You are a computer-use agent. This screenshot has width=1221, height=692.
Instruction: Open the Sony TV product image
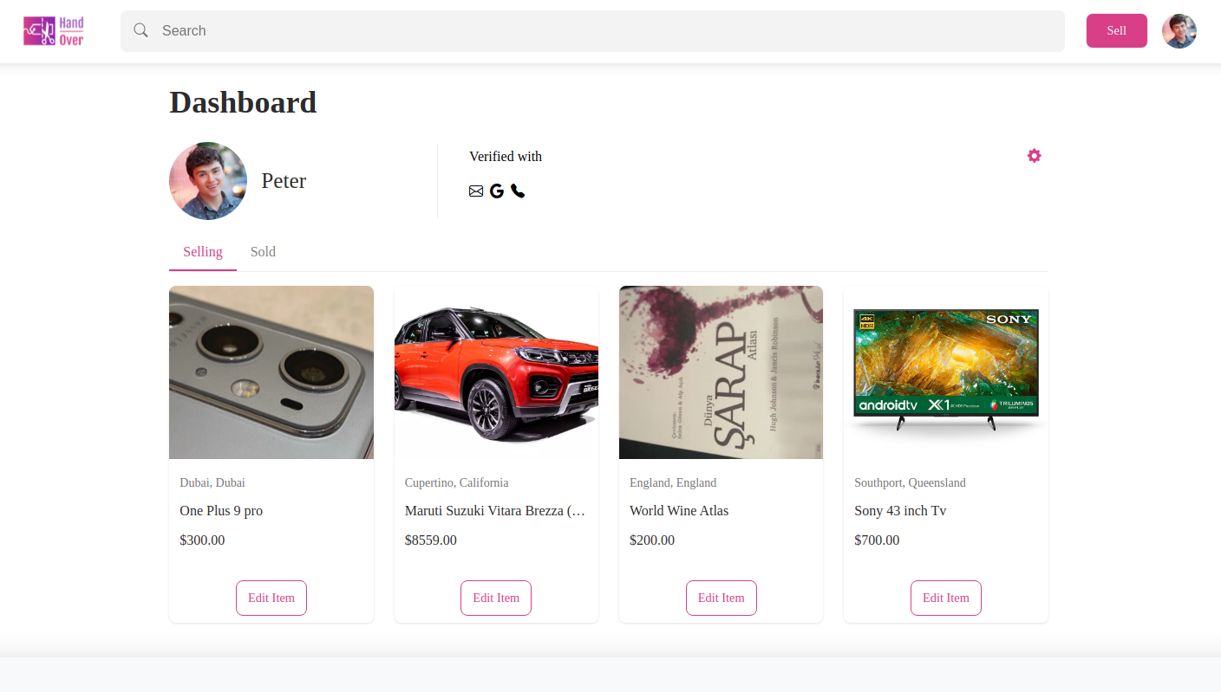pos(945,372)
